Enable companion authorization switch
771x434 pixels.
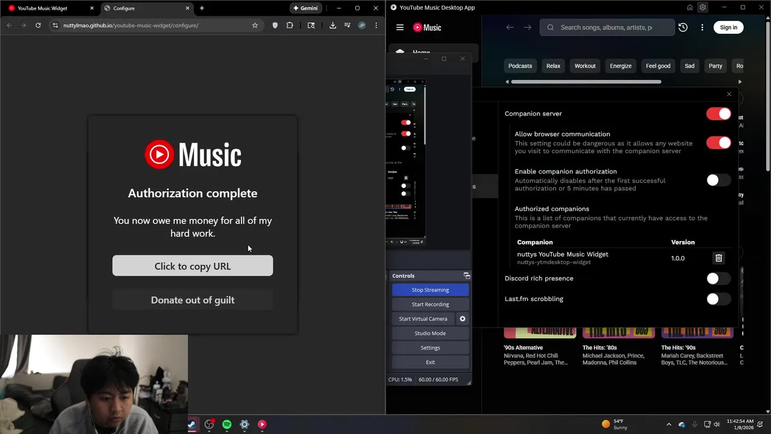click(x=718, y=180)
